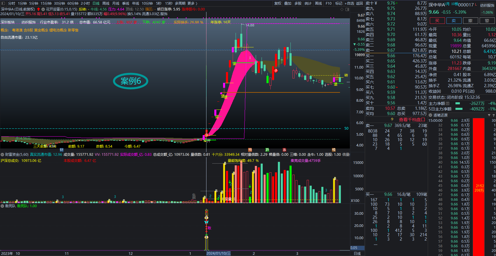Select the 30分钟 period tab
Viewport: 496px width, 256px height.
59,3
